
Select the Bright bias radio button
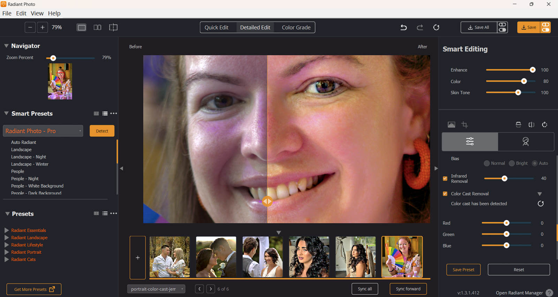click(512, 163)
